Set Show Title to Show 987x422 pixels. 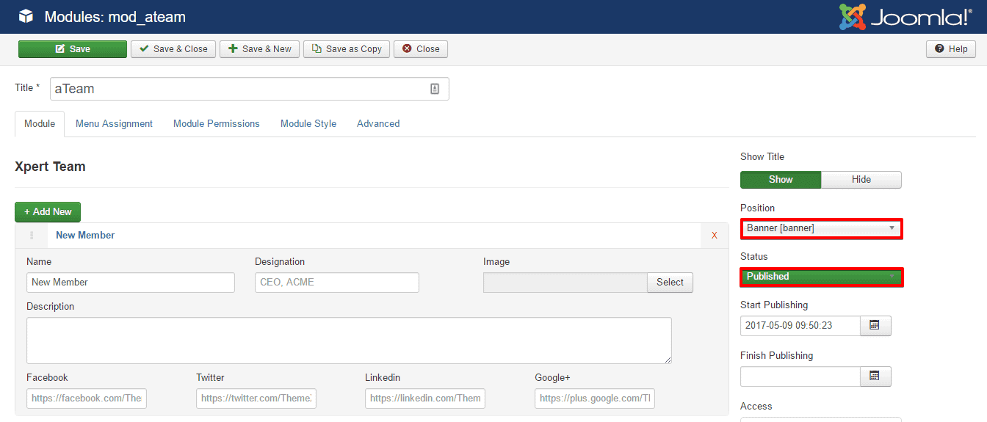click(780, 180)
